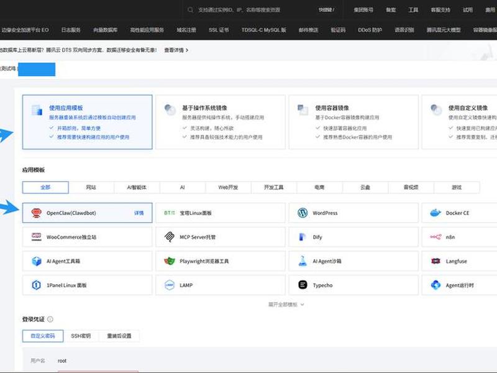Open 验证码 shortcut link
This screenshot has height=373, width=497.
coord(338,30)
